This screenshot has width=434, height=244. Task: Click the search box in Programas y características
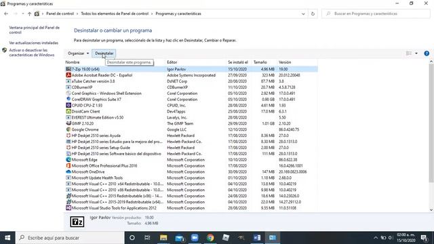tap(376, 14)
